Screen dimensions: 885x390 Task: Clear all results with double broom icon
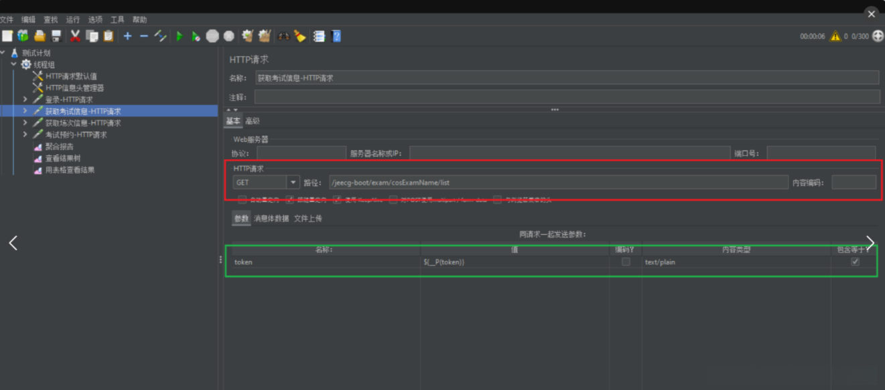(x=265, y=36)
